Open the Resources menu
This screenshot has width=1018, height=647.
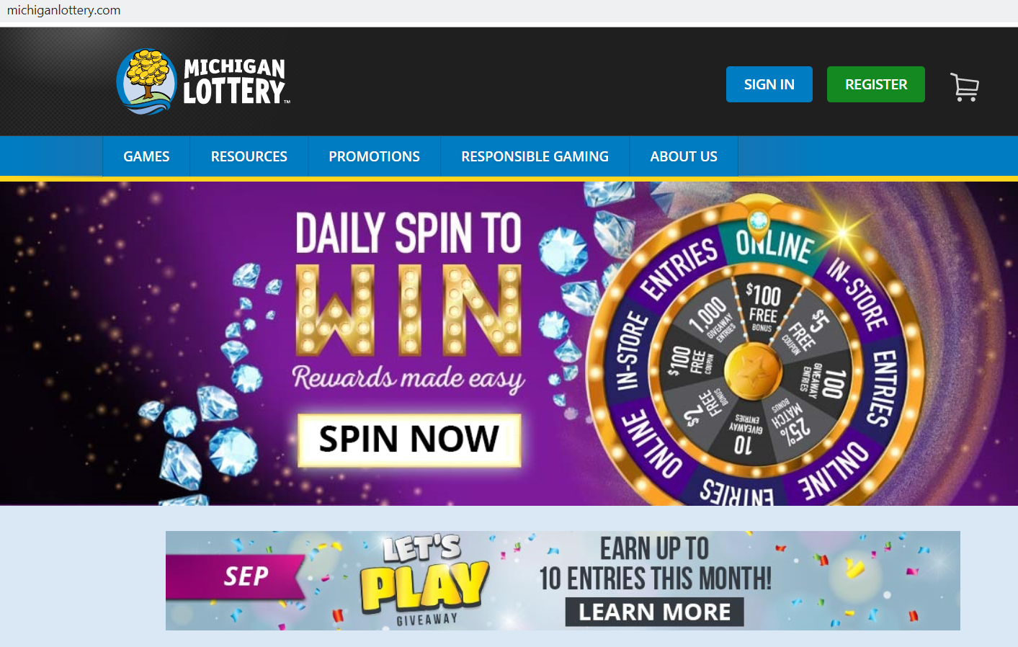click(x=249, y=156)
